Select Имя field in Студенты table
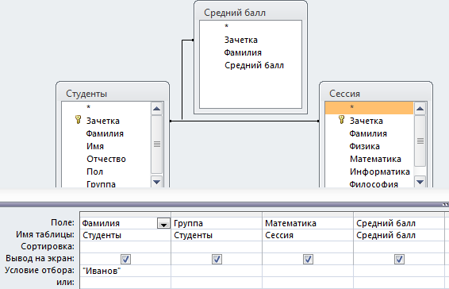This screenshot has width=449, height=289. (x=95, y=146)
